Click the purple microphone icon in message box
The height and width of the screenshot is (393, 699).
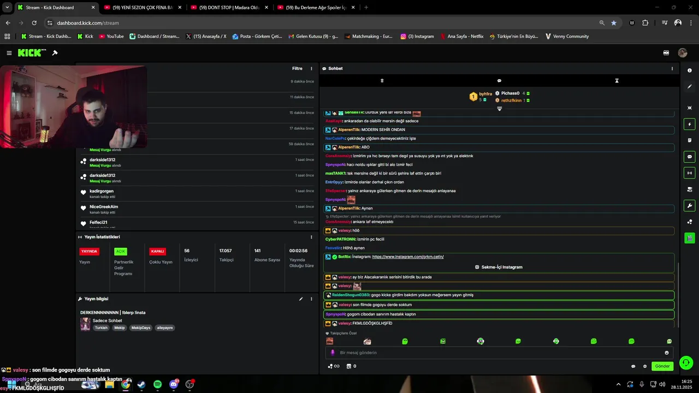click(x=333, y=353)
